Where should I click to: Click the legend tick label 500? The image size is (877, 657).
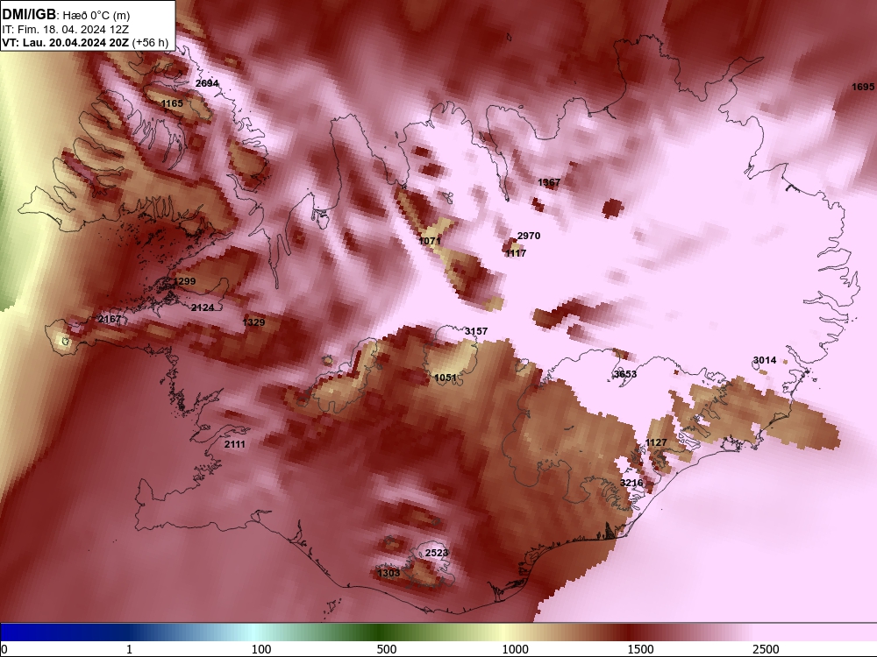point(387,649)
